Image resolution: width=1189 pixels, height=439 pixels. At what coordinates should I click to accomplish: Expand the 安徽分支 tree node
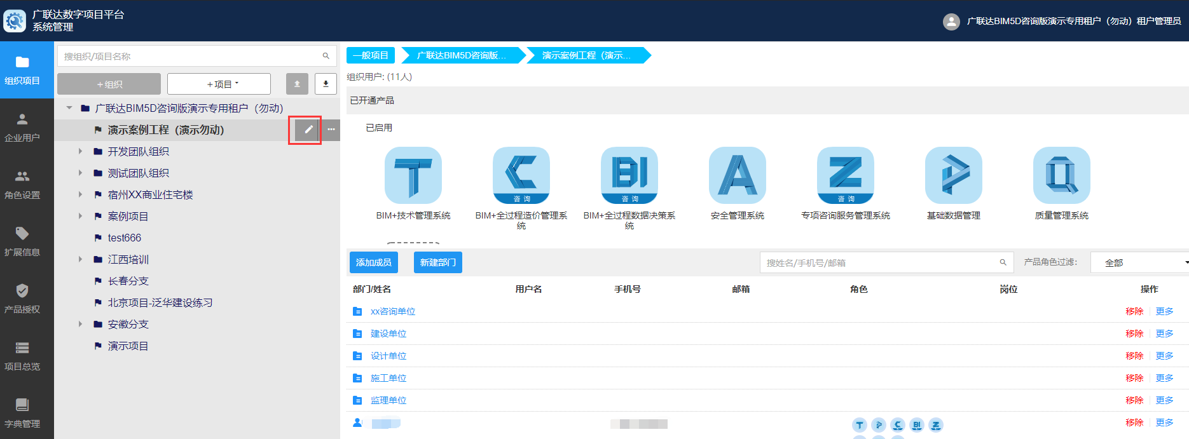(80, 324)
